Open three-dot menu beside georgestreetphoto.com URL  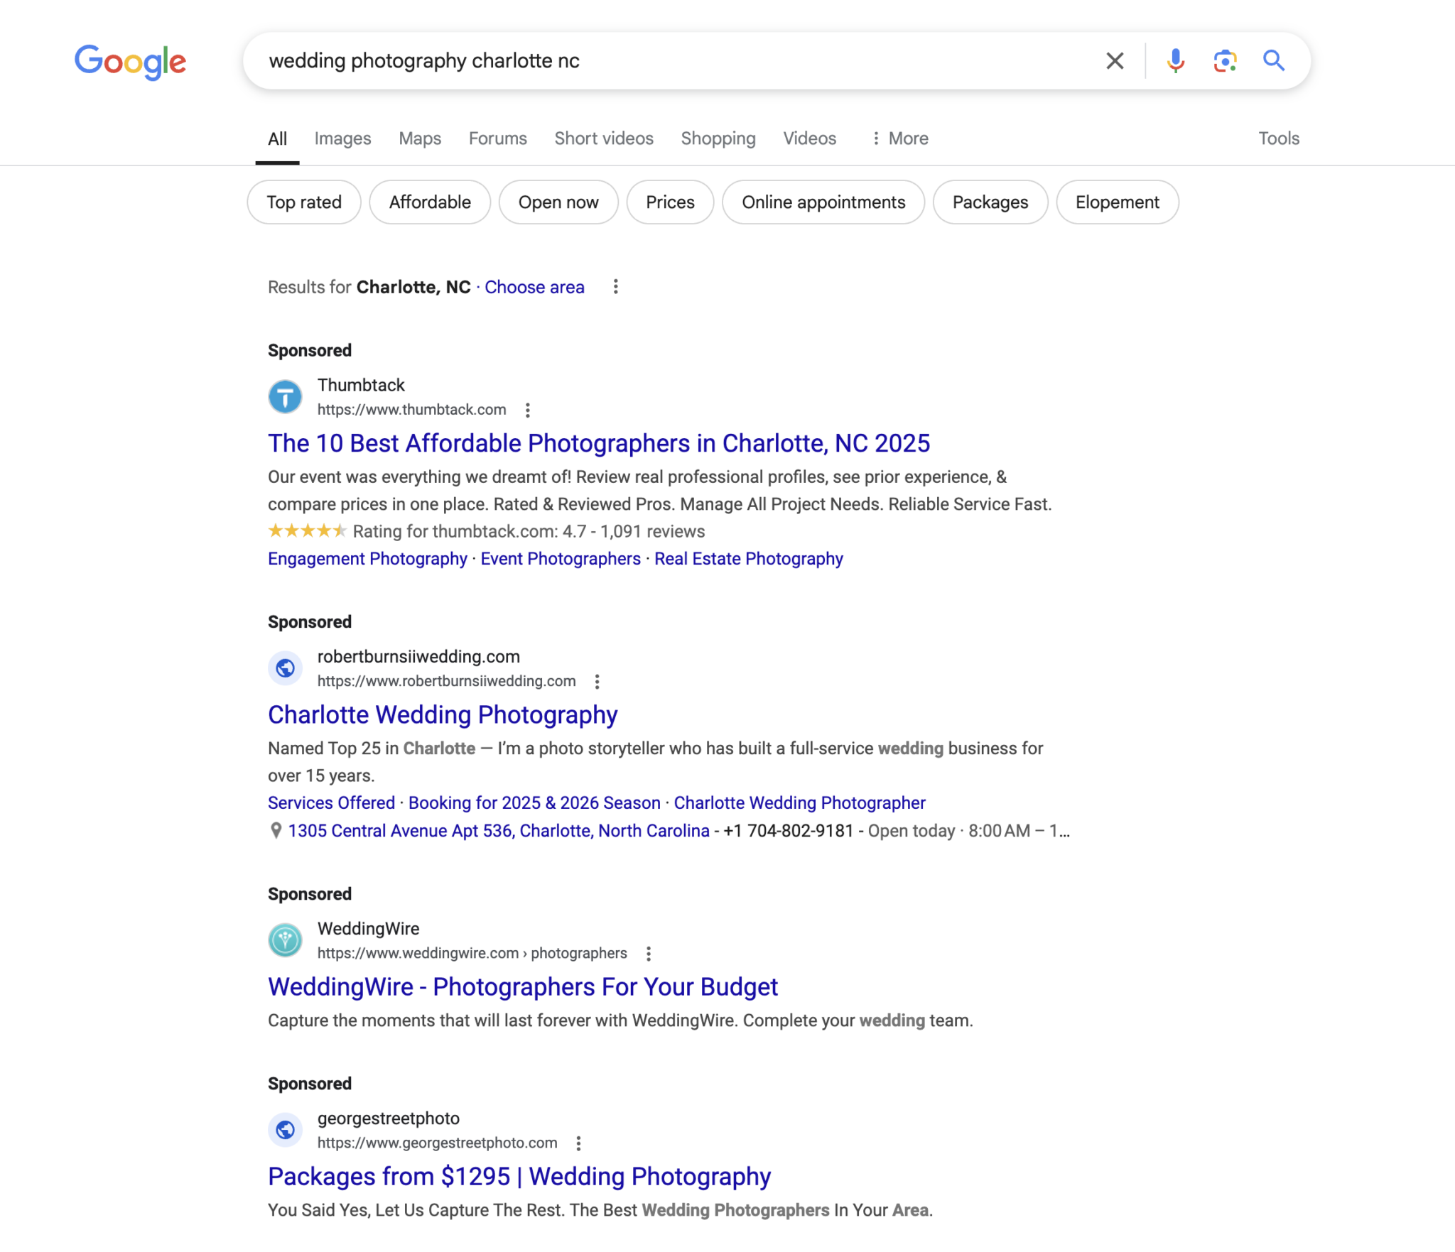(x=578, y=1143)
